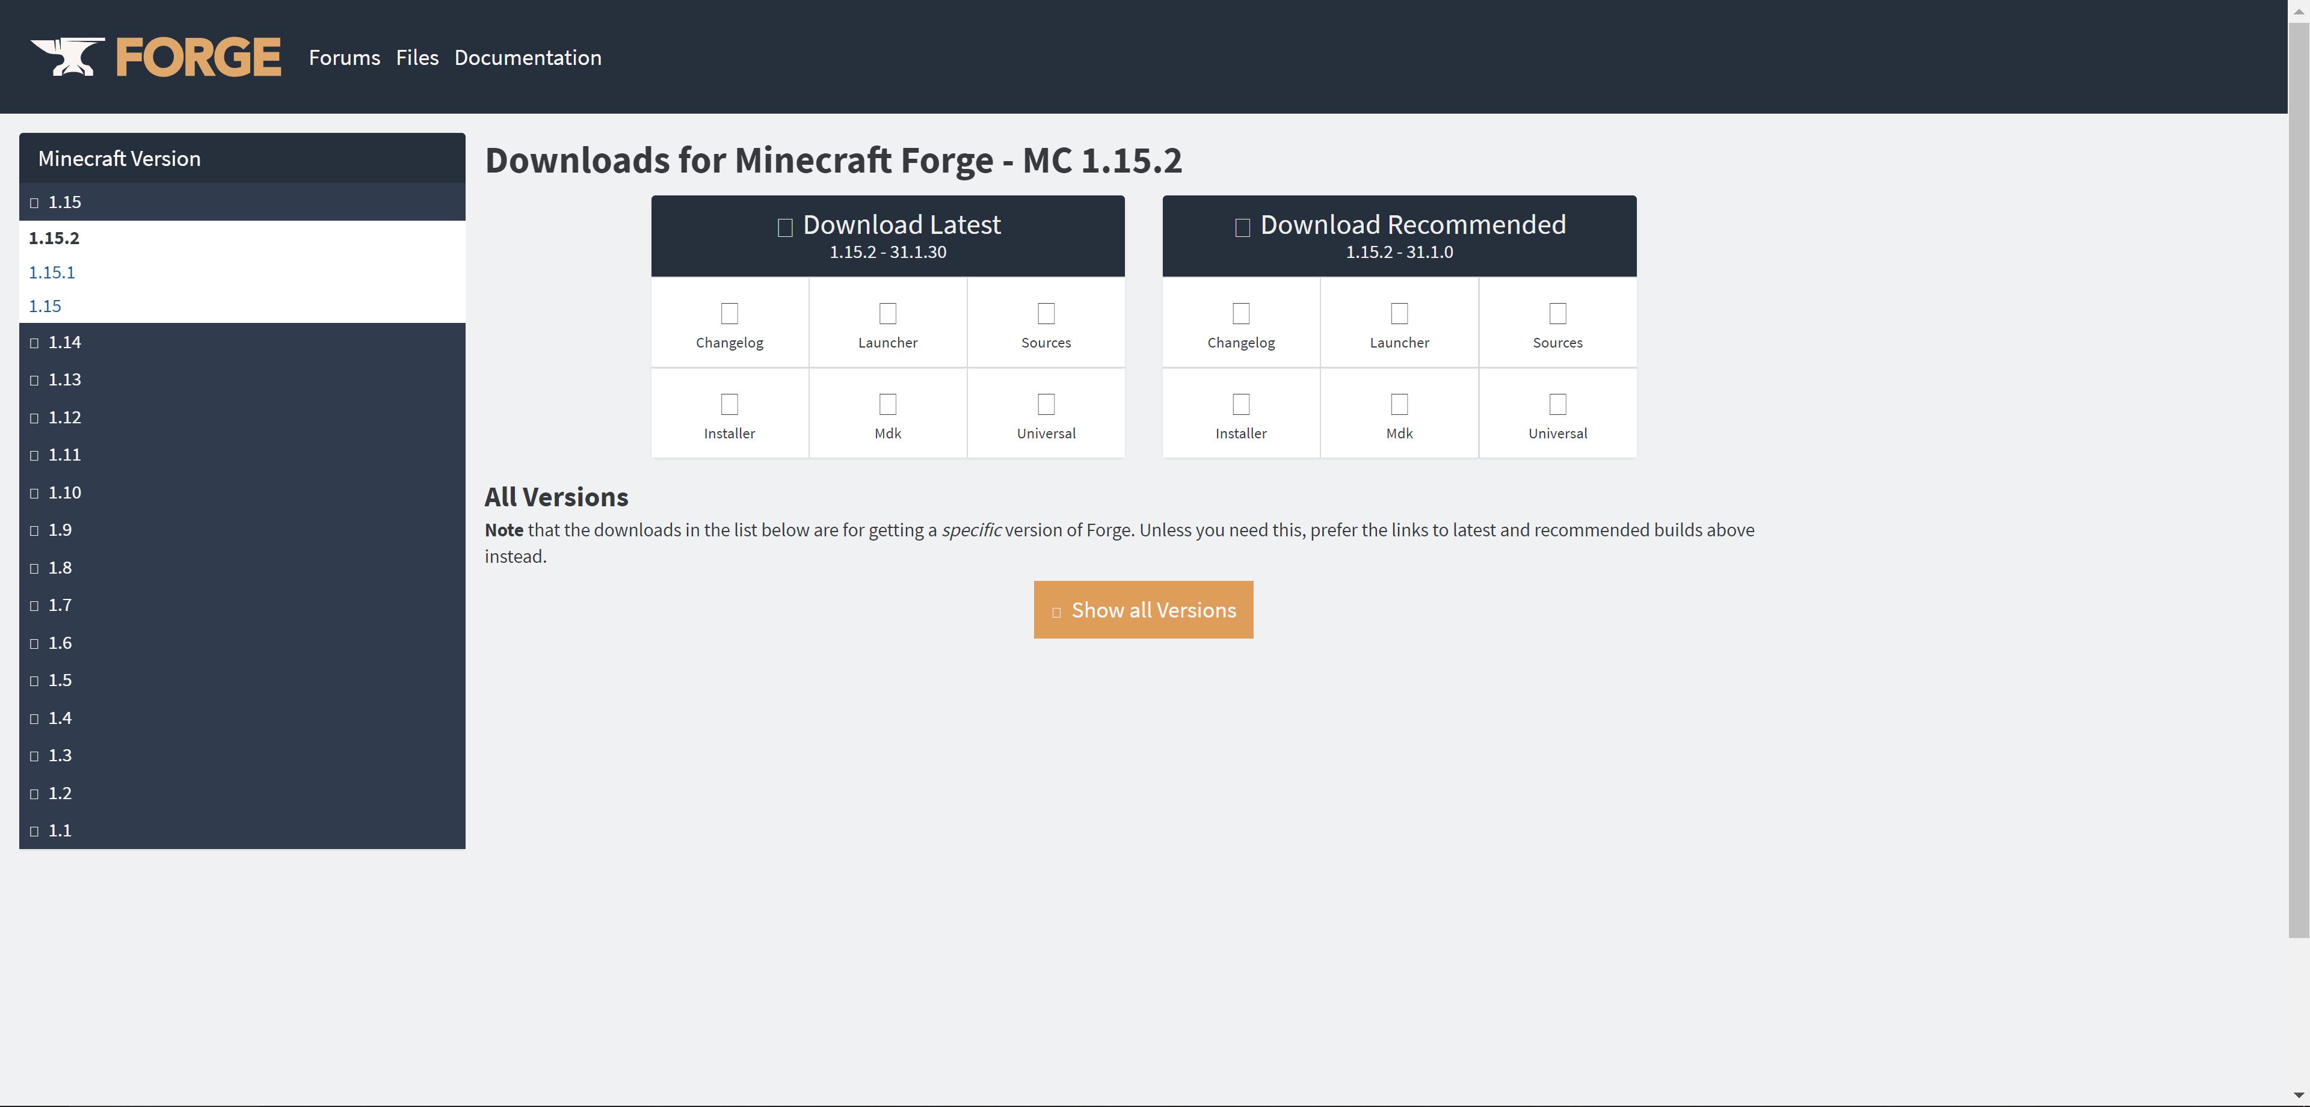This screenshot has width=2310, height=1107.
Task: Open Launcher under Download Recommended
Action: pyautogui.click(x=1399, y=323)
